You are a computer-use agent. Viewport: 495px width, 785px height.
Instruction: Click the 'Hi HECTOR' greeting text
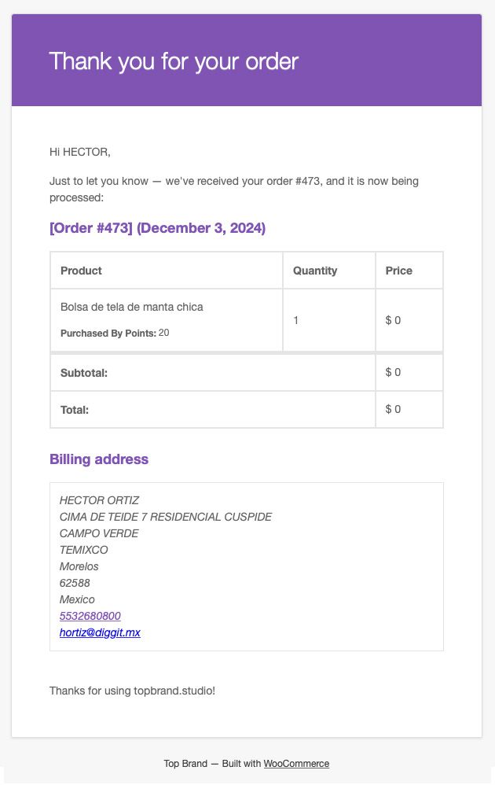click(79, 152)
